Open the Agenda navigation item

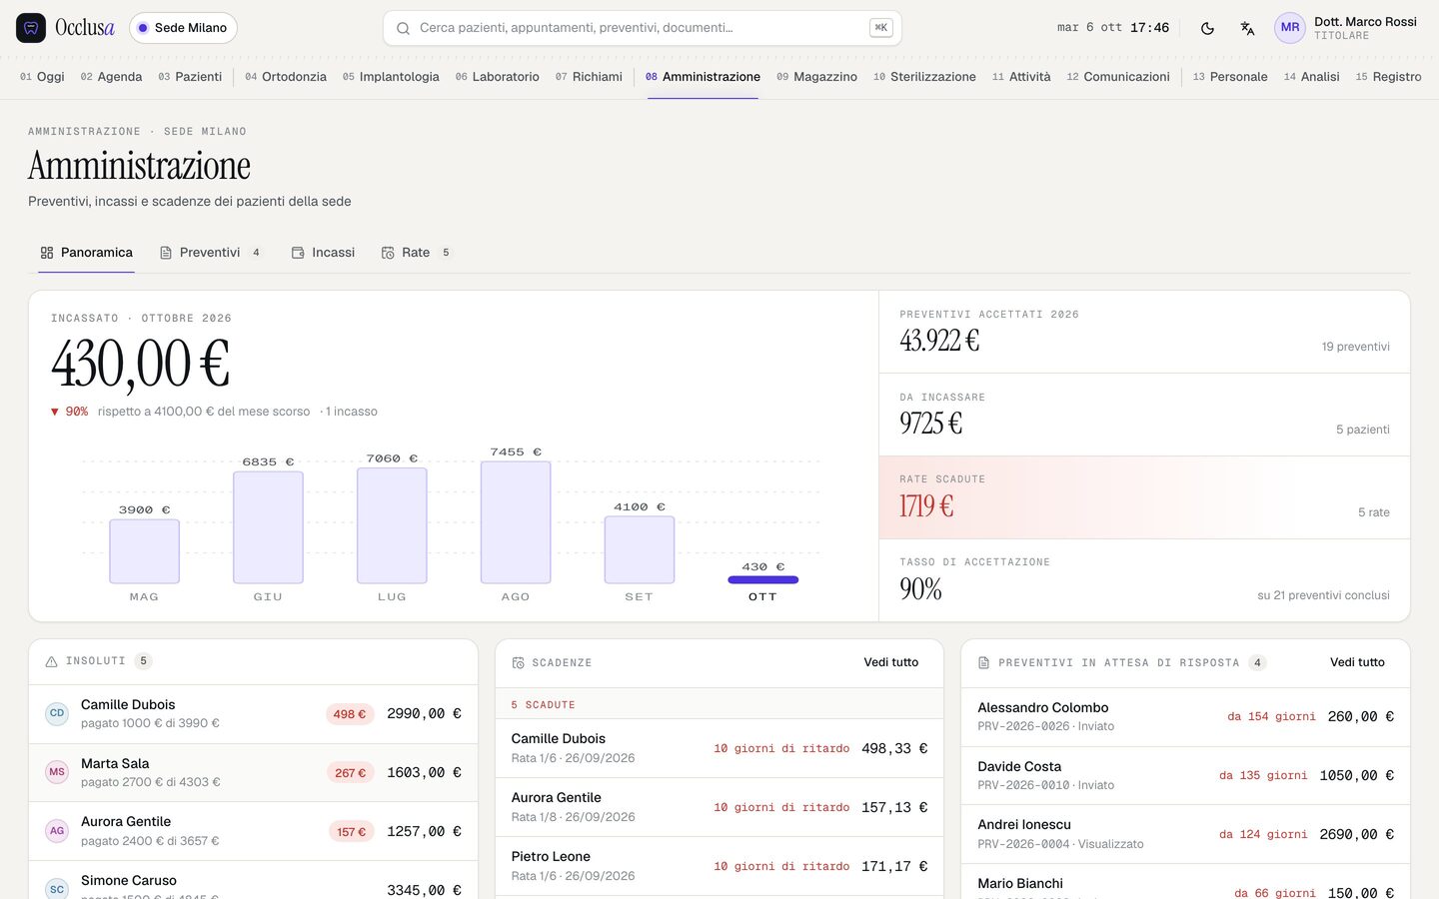111,77
